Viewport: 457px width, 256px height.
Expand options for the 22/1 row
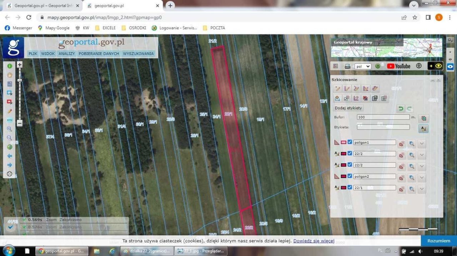point(422,189)
